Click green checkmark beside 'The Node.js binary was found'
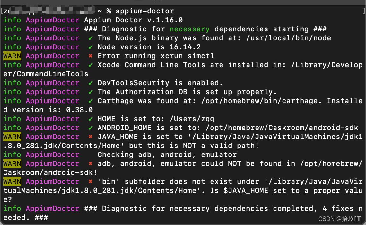Viewport: 366px width, 225px height. [91, 38]
